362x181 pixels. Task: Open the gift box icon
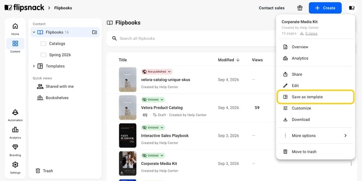point(300,8)
